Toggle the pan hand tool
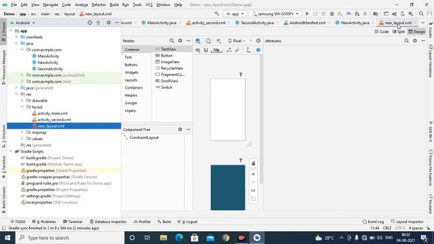The height and width of the screenshot is (244, 434). [x=253, y=163]
